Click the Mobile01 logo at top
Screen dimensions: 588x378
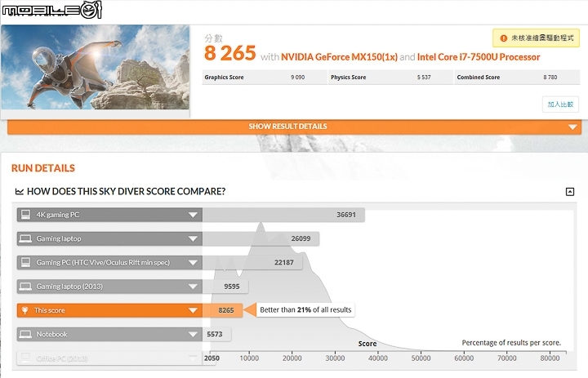tap(51, 9)
